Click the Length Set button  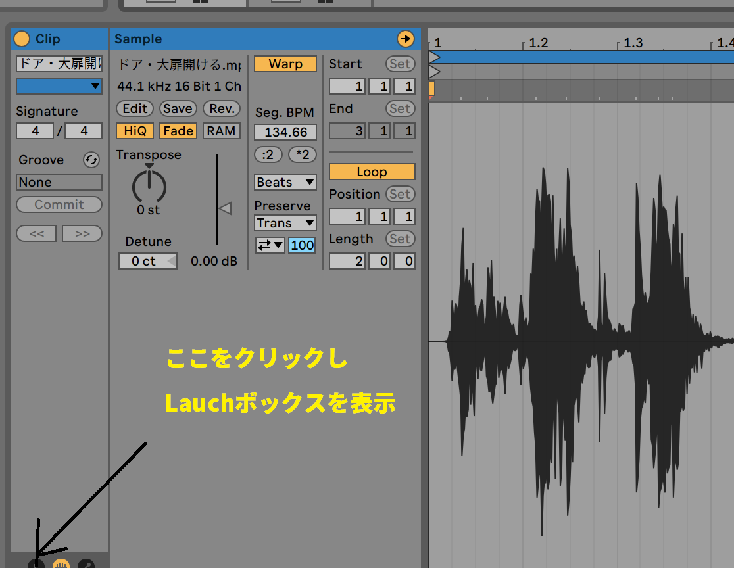point(401,239)
